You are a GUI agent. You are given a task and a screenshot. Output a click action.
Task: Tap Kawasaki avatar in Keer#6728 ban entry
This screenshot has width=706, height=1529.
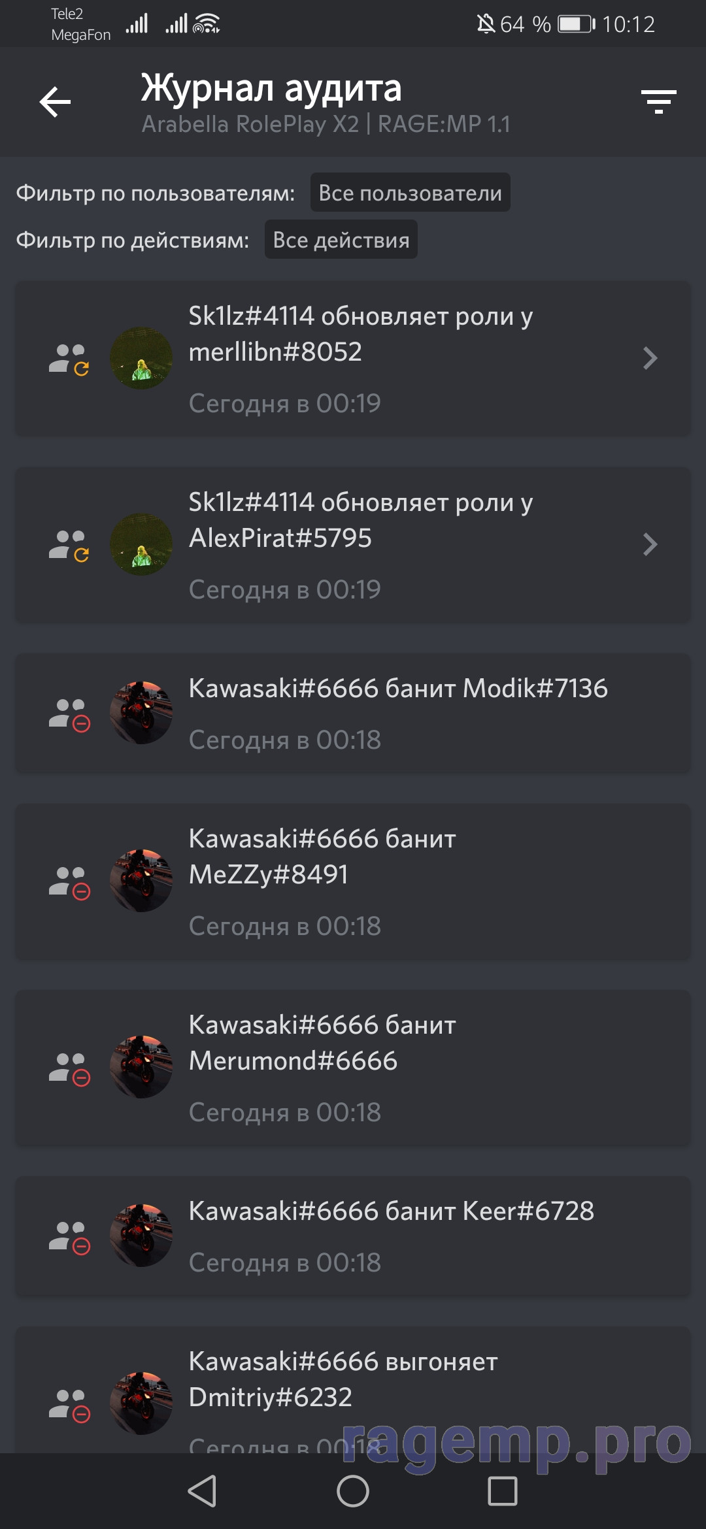(x=141, y=1236)
